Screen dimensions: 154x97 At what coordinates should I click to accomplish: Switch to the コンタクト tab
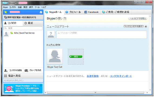pyautogui.click(x=13, y=23)
